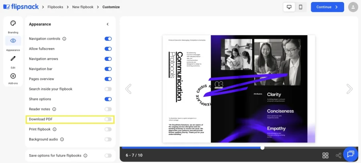Viewport: 361px width, 163px height.
Task: Click the page progress slider handle
Action: pyautogui.click(x=262, y=148)
